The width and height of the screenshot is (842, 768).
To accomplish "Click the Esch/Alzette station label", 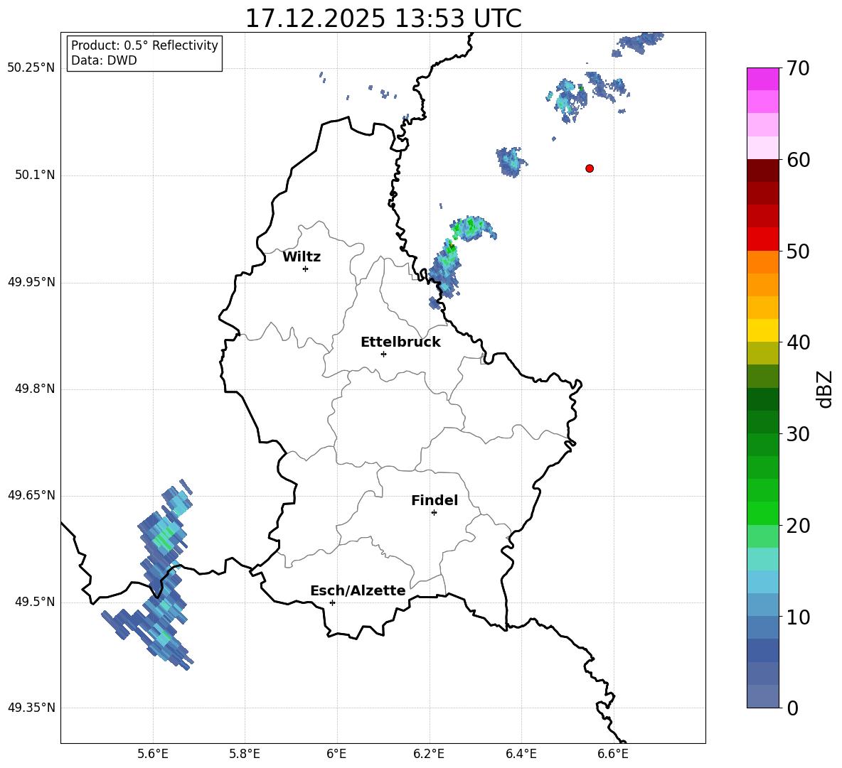I will point(358,591).
